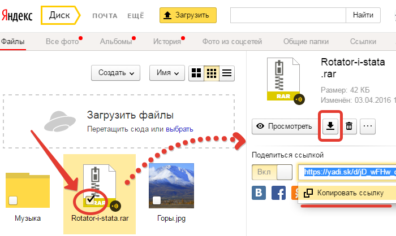
Task: Switch to the Все фото tab
Action: point(62,41)
